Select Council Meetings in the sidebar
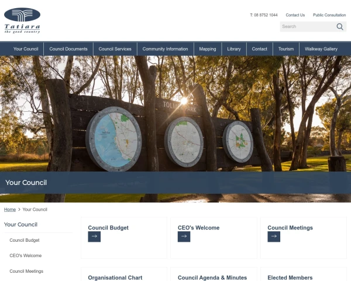 (26, 271)
